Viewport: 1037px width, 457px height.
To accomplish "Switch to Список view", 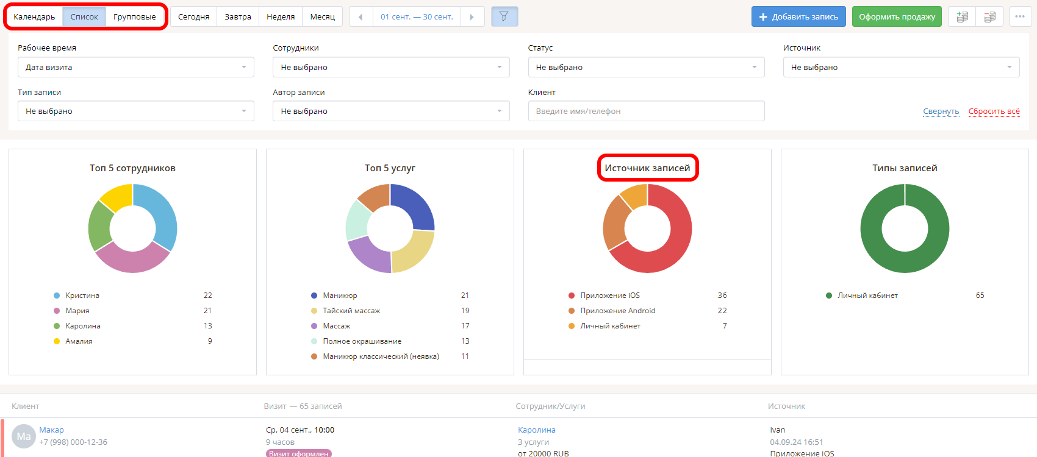I will (84, 16).
